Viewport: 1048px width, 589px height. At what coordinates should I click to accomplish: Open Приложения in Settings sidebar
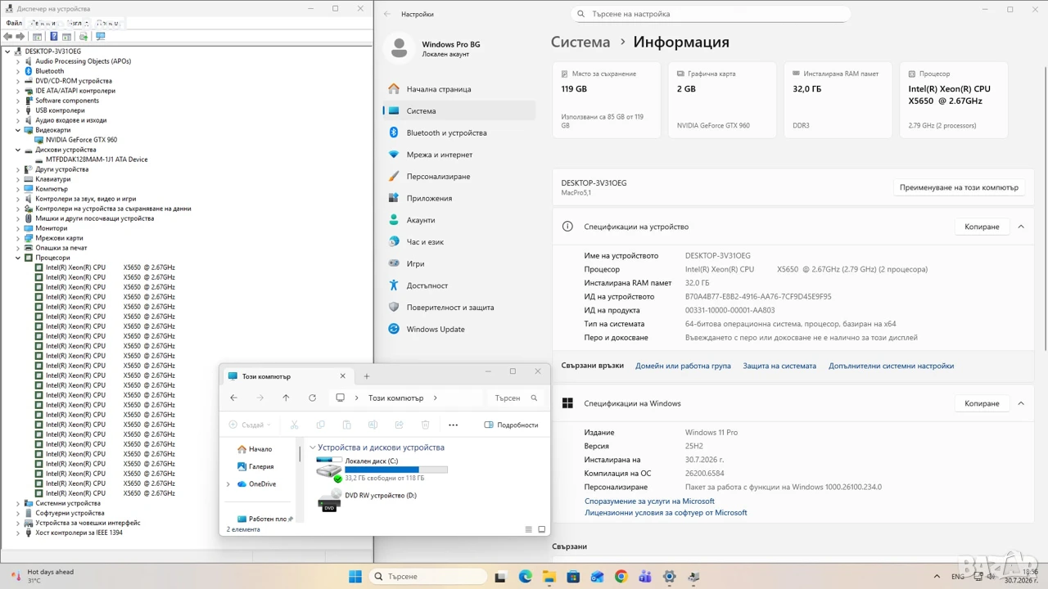[x=459, y=198]
